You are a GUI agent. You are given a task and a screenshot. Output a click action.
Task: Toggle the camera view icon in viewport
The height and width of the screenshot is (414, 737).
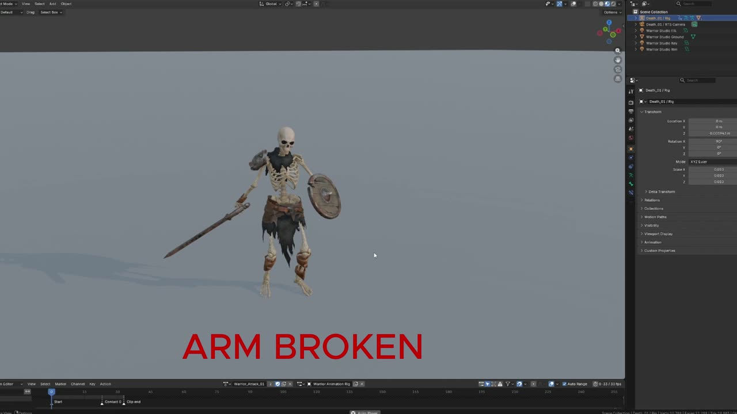[x=618, y=70]
